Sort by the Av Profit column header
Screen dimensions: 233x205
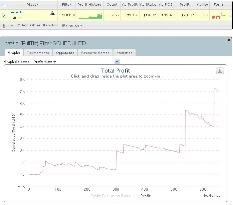(x=130, y=5)
